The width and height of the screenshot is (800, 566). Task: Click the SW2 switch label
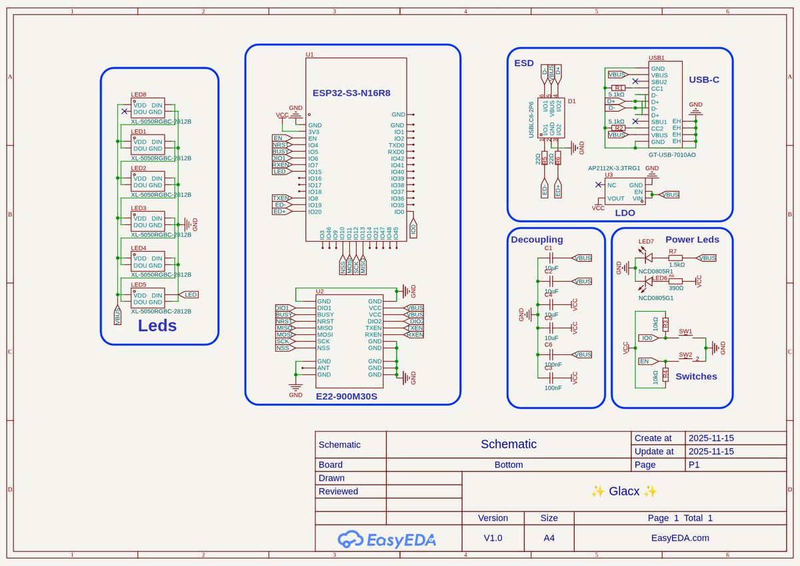point(685,354)
